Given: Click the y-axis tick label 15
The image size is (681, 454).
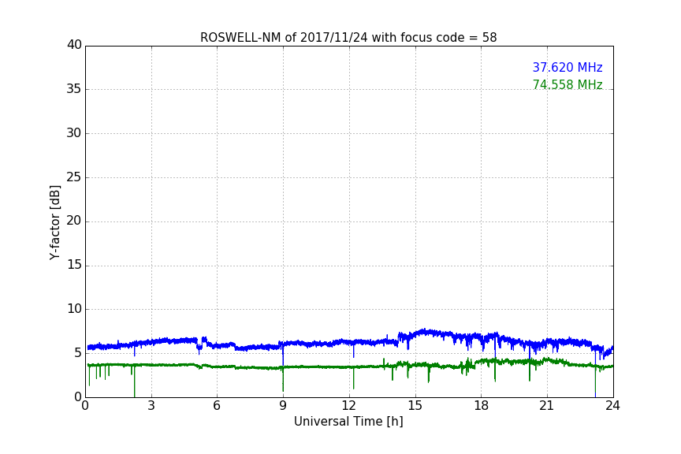Looking at the screenshot, I should 74,265.
